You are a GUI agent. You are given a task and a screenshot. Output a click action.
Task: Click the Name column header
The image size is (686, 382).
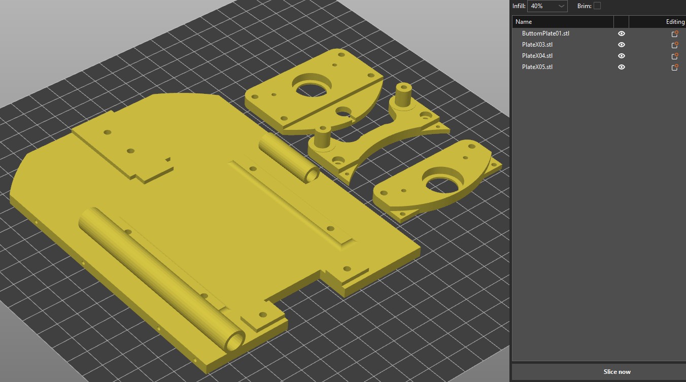point(524,22)
